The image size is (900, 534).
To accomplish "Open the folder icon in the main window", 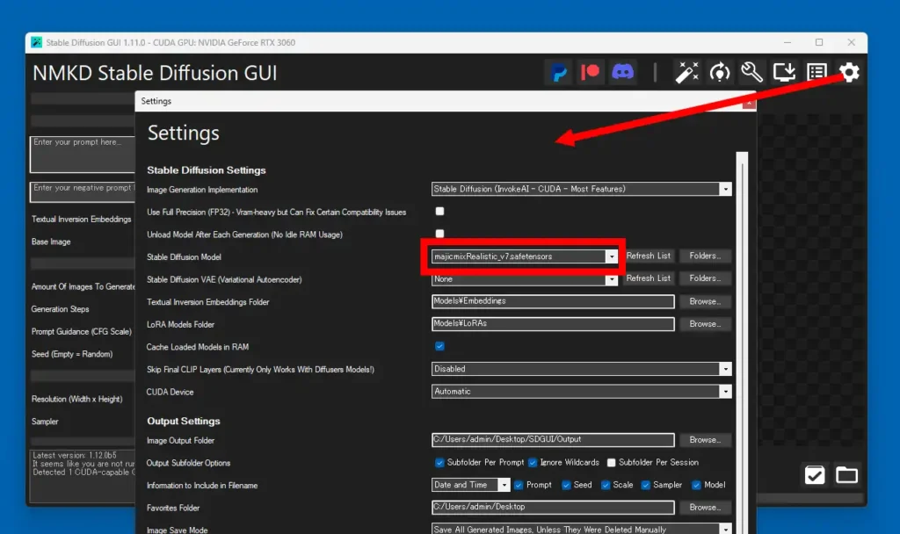I will click(x=846, y=475).
